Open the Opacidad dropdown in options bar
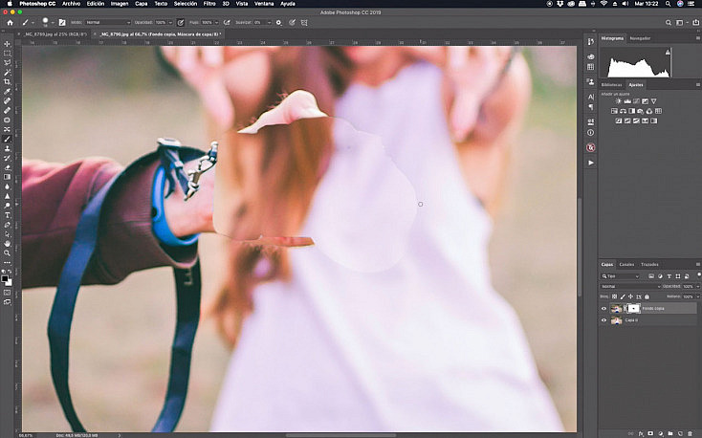This screenshot has height=438, width=702. (170, 22)
